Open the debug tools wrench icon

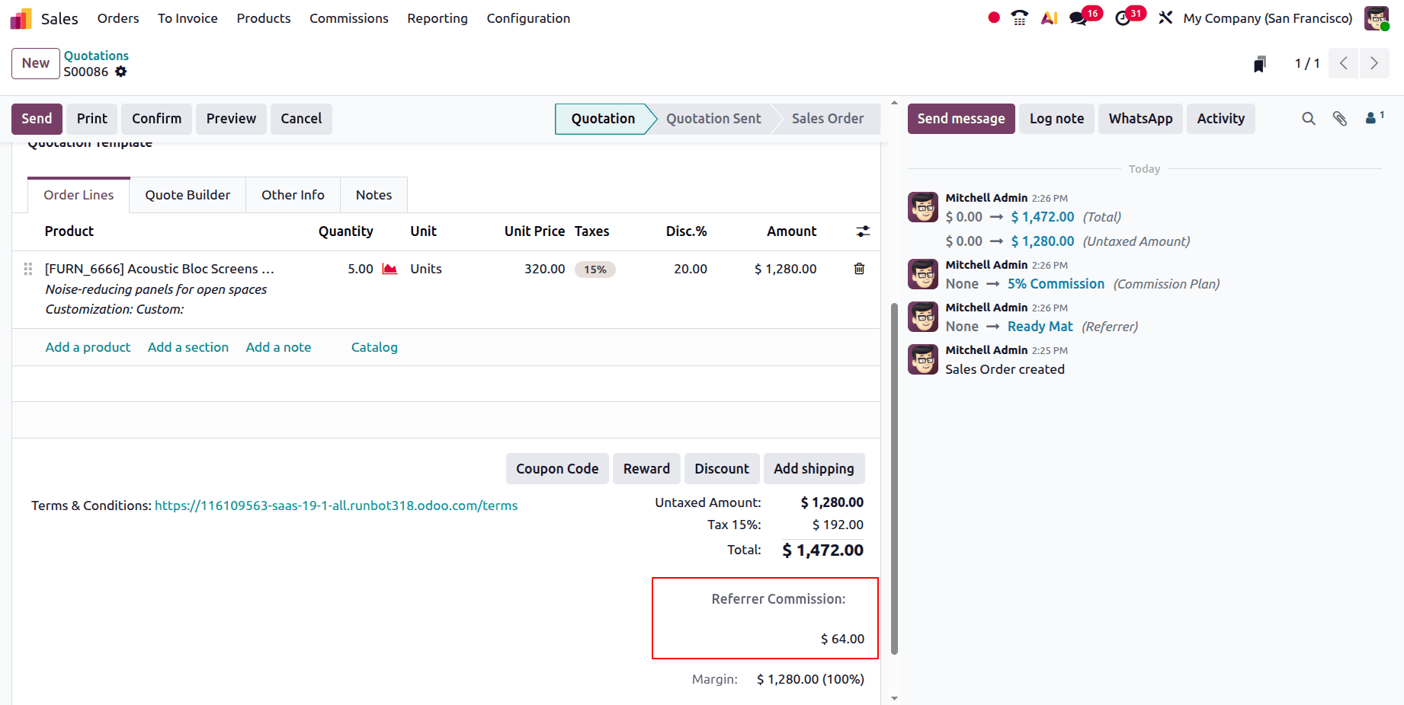[x=1165, y=18]
